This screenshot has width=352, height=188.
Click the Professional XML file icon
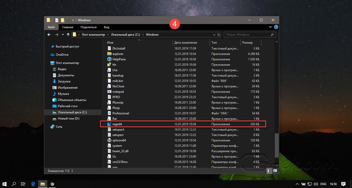(x=109, y=113)
